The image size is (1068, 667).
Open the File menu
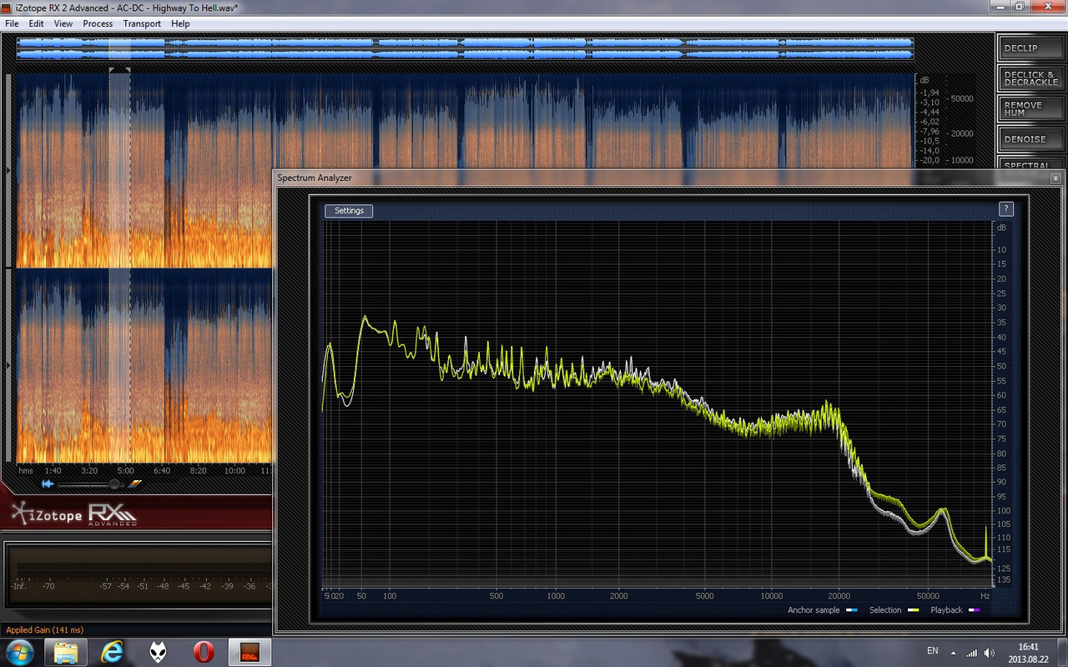pos(12,23)
